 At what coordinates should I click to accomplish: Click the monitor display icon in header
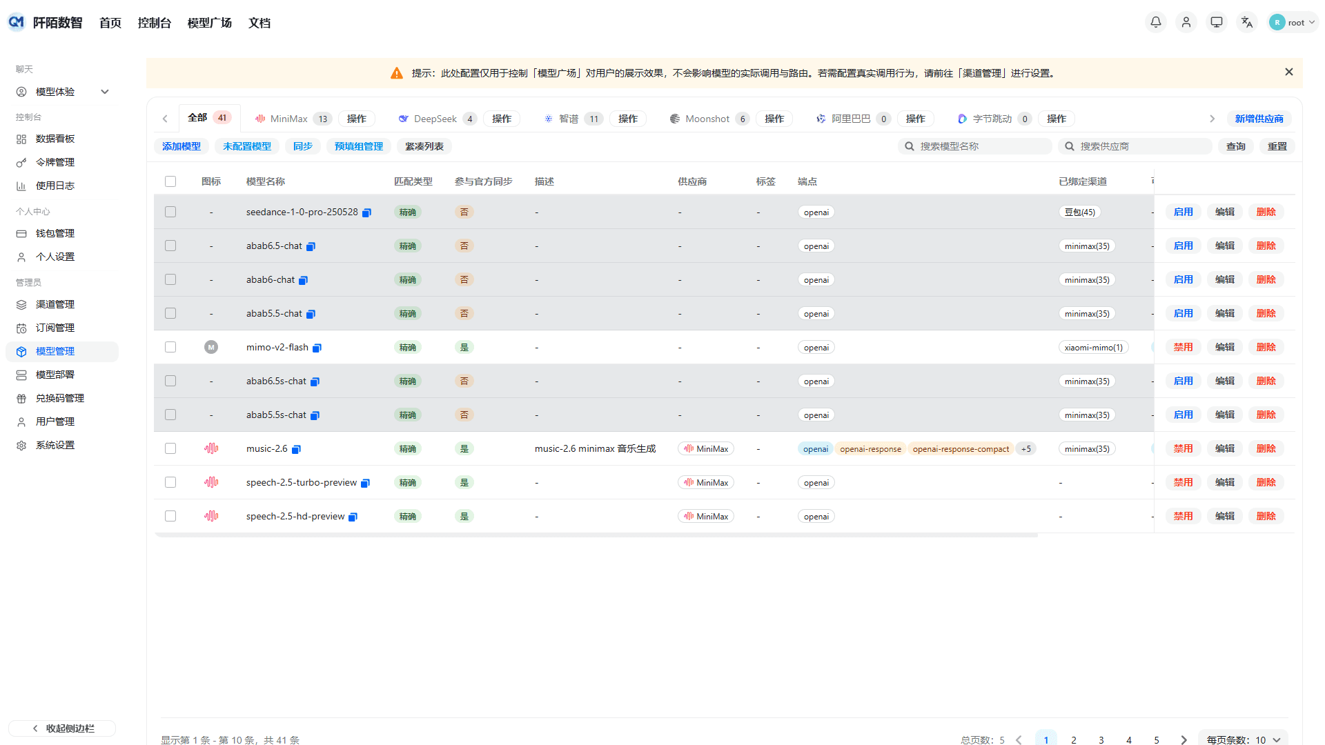(1217, 22)
